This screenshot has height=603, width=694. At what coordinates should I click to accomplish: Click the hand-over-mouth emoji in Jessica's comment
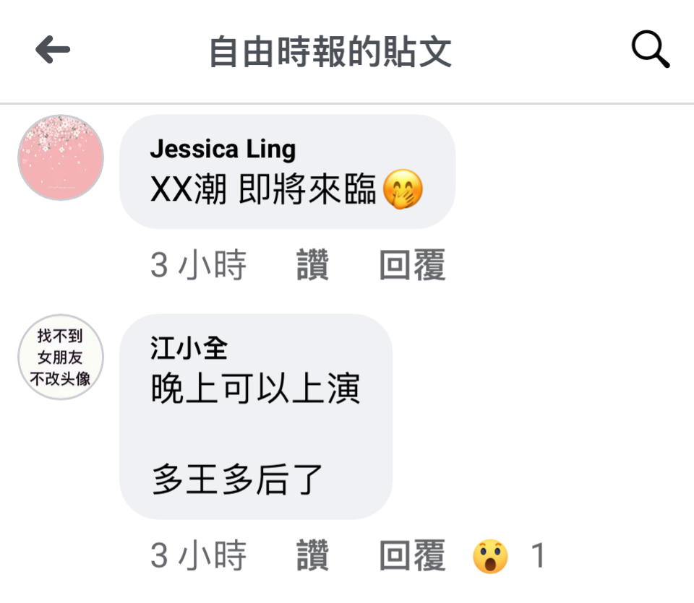point(403,188)
